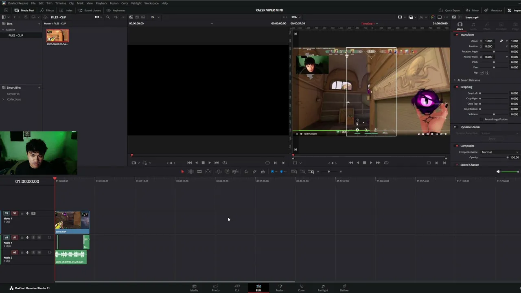This screenshot has height=293, width=521.
Task: Open the Metadata panel button
Action: pos(493,10)
